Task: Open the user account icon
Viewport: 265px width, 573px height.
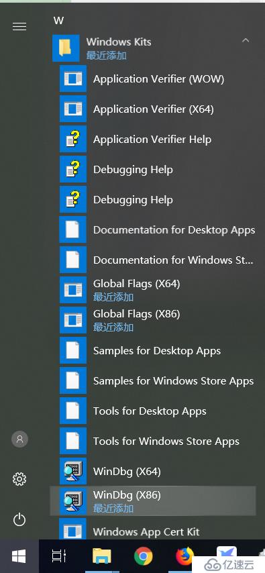Action: [19, 439]
